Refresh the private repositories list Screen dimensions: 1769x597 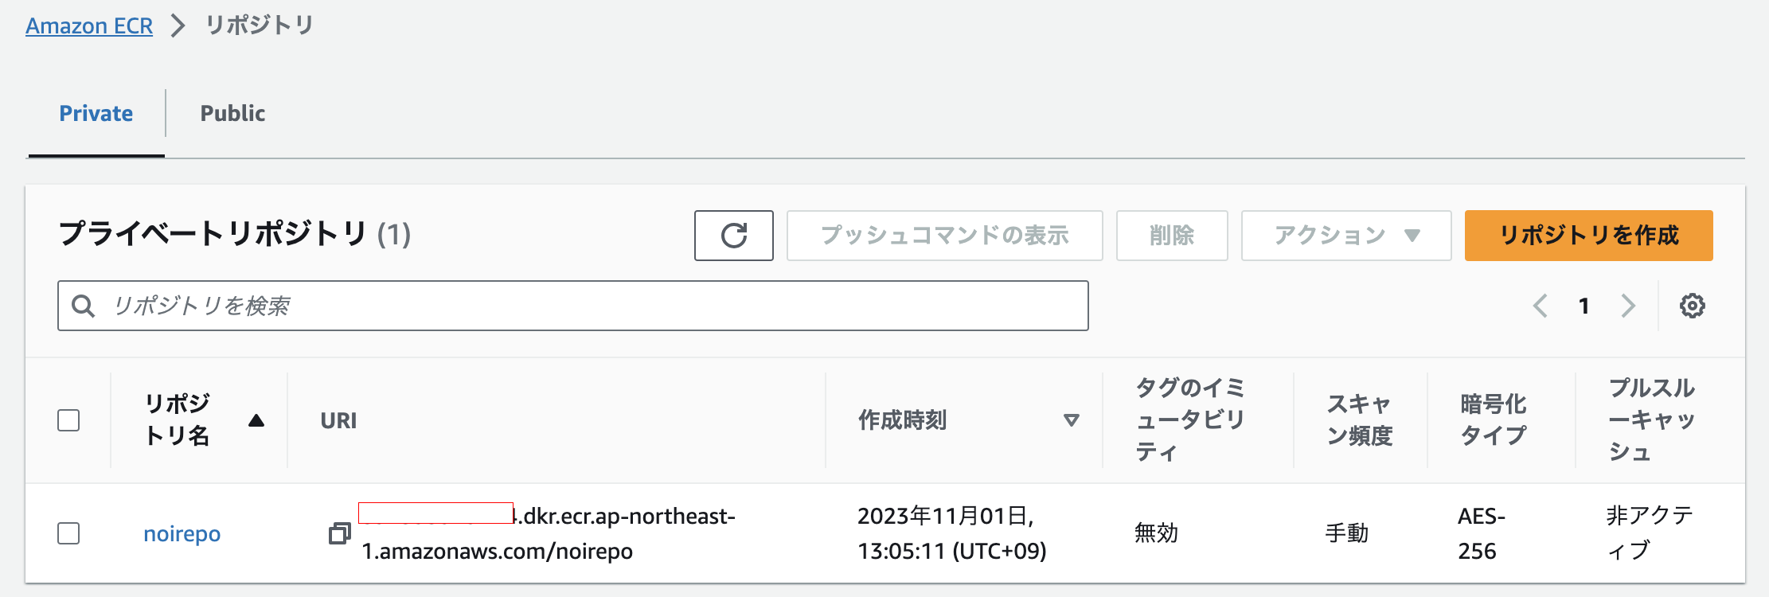733,236
